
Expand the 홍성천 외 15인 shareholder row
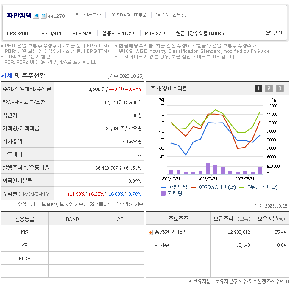click(x=150, y=232)
